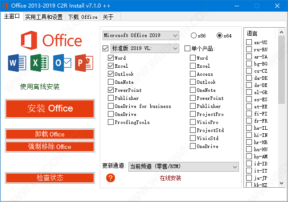
Task: Uncheck Word in the suite list
Action: point(111,58)
